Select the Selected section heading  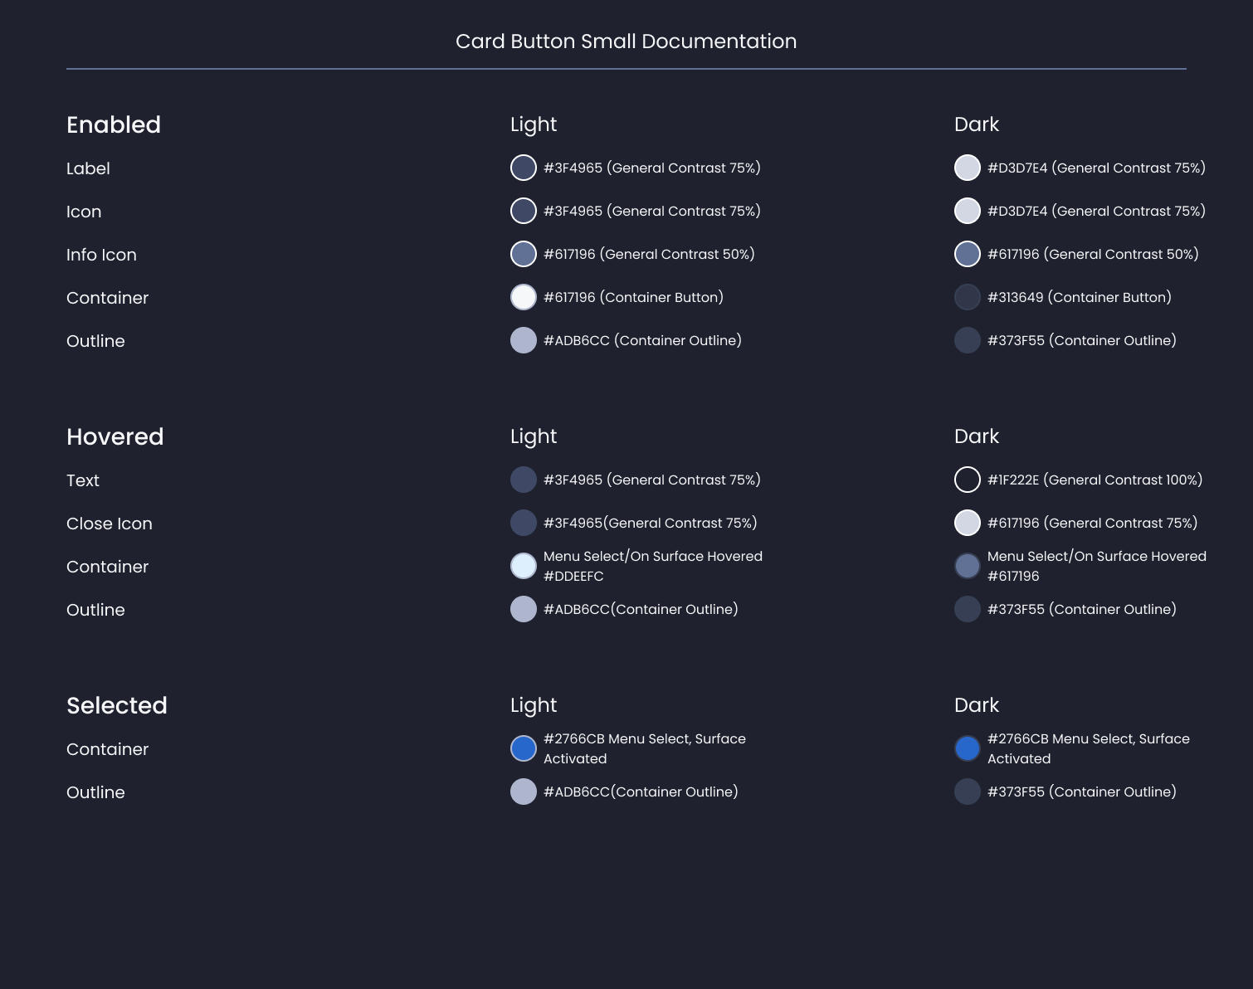[117, 705]
